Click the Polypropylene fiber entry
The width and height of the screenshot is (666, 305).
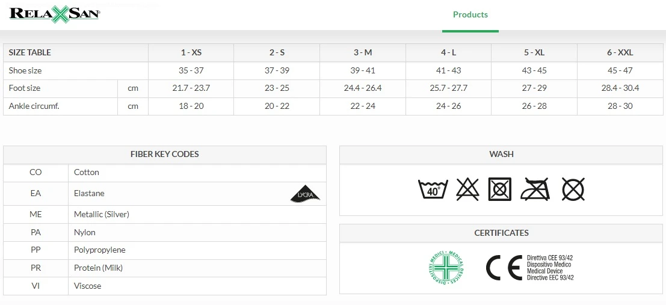point(99,250)
